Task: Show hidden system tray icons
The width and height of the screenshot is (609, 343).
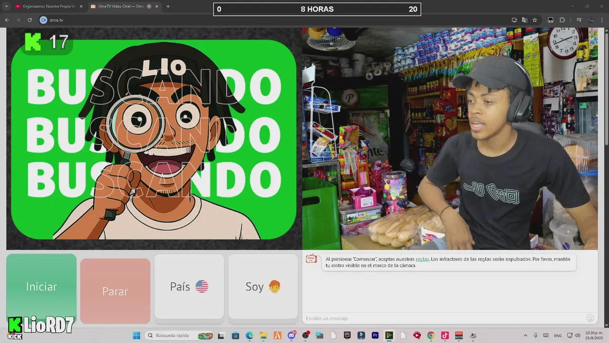Action: click(x=525, y=335)
